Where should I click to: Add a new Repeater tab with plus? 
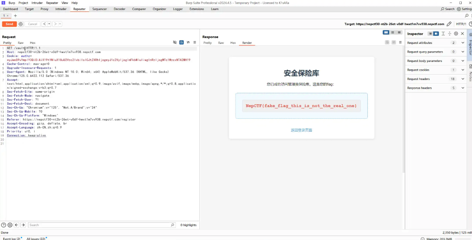pyautogui.click(x=15, y=16)
